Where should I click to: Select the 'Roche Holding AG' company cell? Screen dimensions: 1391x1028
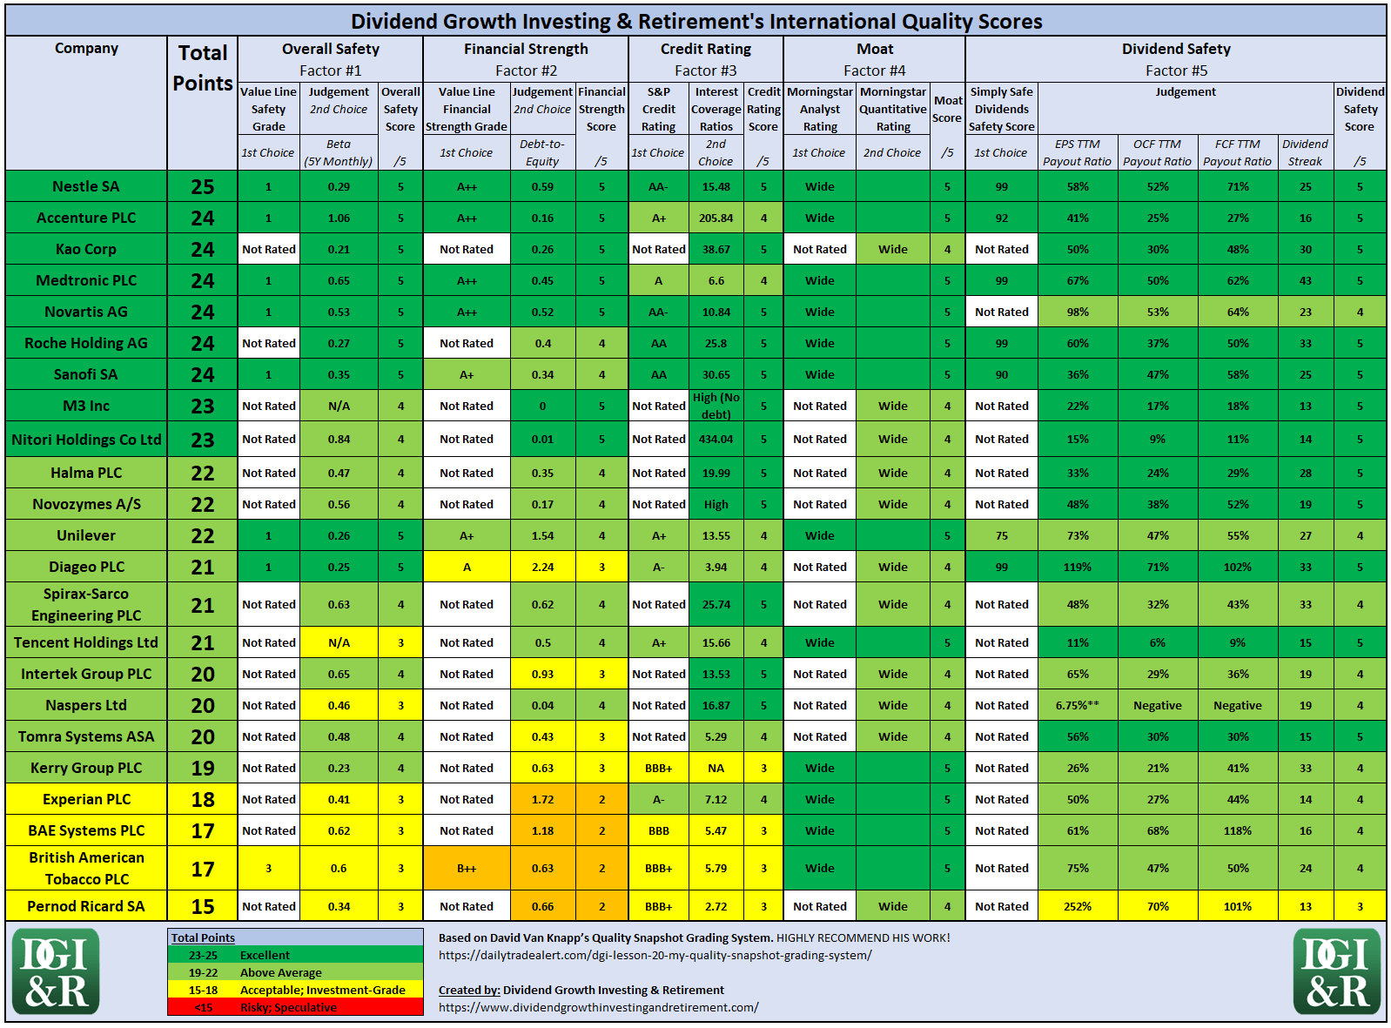(86, 343)
